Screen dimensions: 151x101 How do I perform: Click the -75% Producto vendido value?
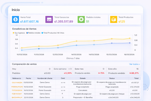click(x=101, y=73)
